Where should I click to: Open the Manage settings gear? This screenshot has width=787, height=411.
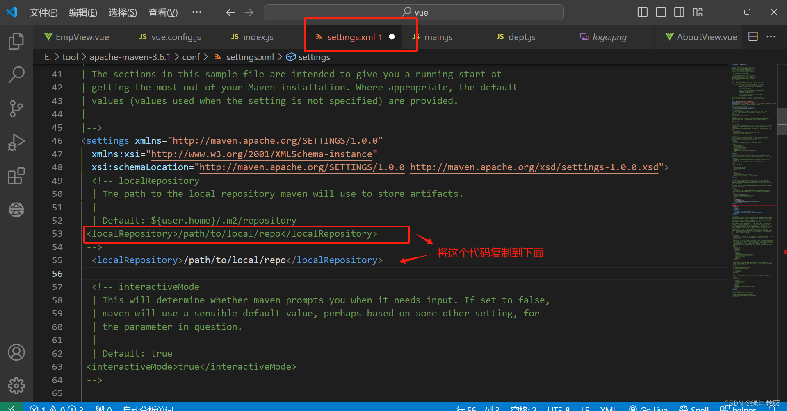pos(16,385)
